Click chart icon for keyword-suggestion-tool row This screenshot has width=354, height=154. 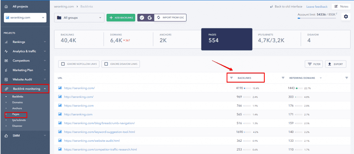[60, 132]
